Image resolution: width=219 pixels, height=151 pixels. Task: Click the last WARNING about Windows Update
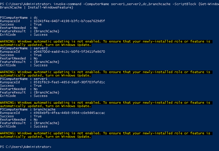tap(106, 135)
